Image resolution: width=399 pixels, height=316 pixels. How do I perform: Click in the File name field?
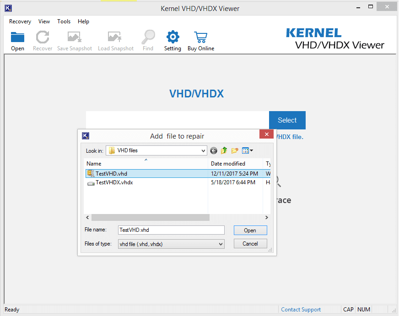click(171, 230)
